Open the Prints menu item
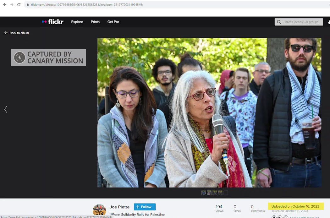330x218 pixels. point(95,22)
